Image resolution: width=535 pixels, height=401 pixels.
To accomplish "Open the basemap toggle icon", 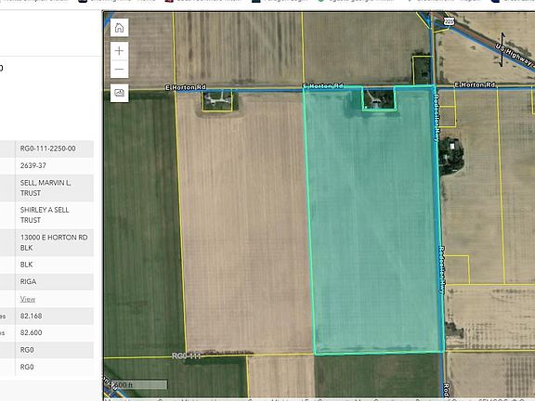I will tap(119, 93).
